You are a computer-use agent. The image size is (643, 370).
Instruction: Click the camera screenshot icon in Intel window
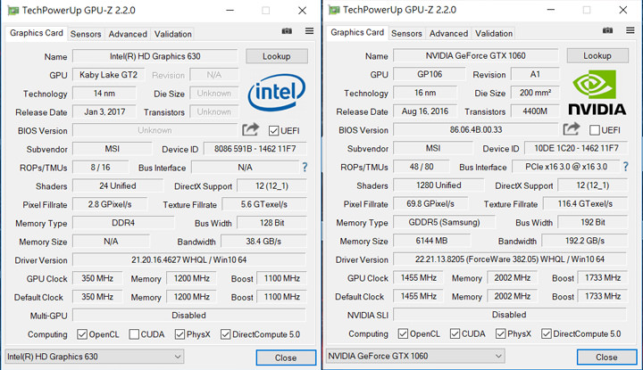(287, 32)
